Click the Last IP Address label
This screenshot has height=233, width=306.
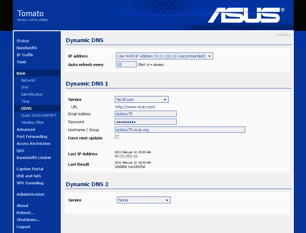[x=83, y=154]
